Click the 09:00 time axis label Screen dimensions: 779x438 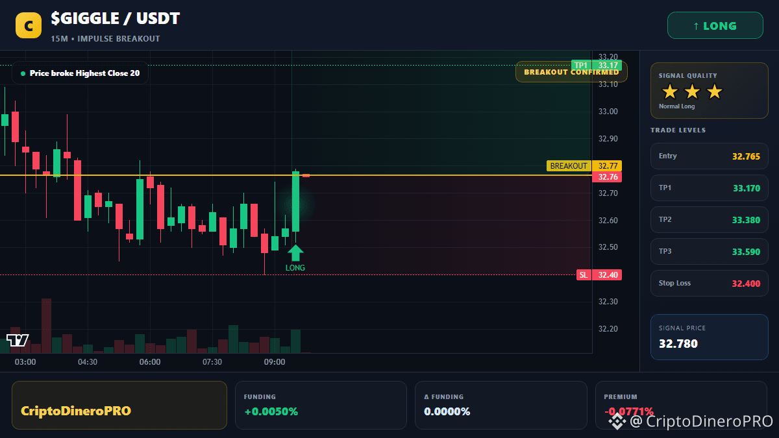coord(275,362)
